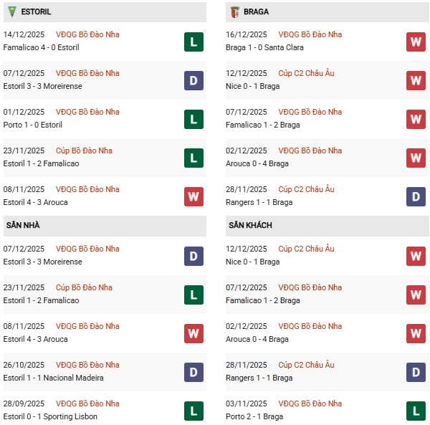
Task: Select the Braga 1 - 0 Santa Clara result
Action: [266, 47]
